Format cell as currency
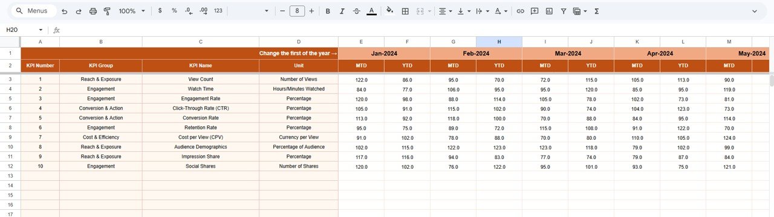The width and height of the screenshot is (774, 217). (x=160, y=11)
